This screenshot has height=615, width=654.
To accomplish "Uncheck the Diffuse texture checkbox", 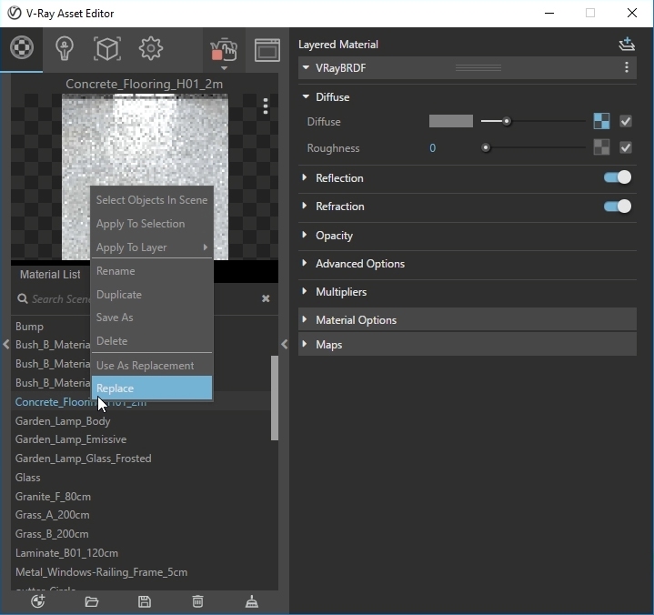I will tap(626, 121).
